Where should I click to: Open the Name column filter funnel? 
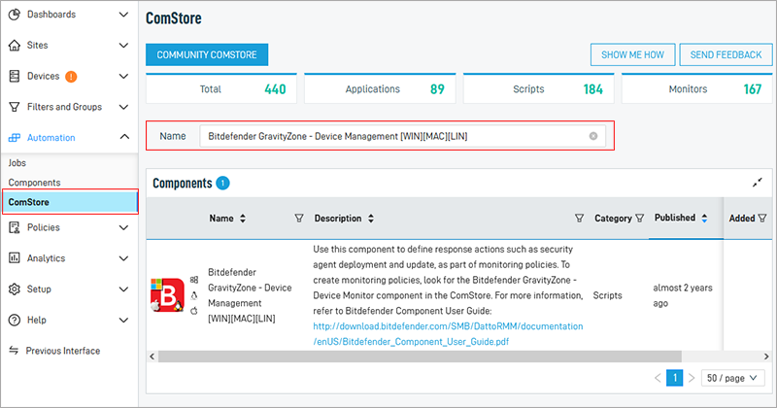click(x=299, y=219)
